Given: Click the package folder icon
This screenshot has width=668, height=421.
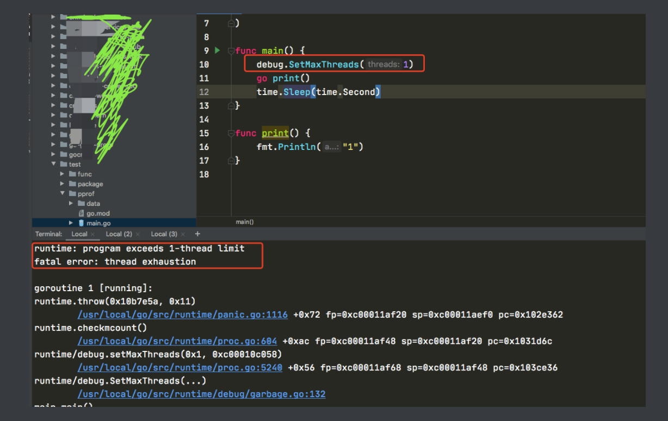Looking at the screenshot, I should (x=72, y=184).
